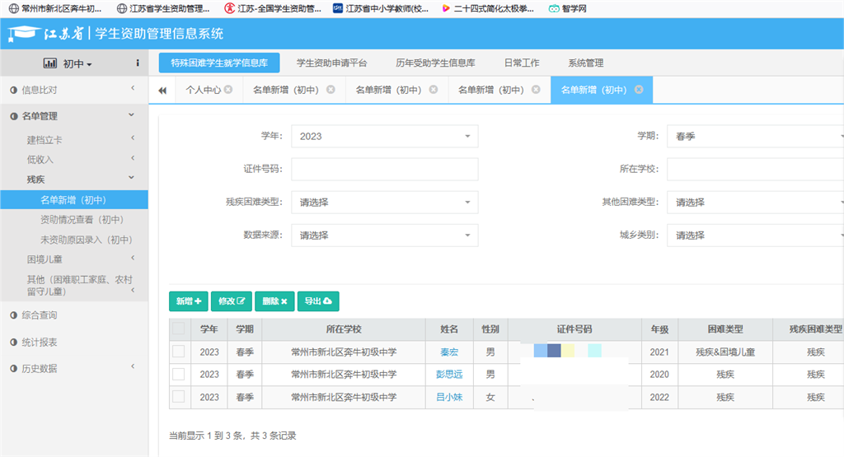Screen dimensions: 844x457
Task: Click the 历史数据 circle icon
Action: point(13,368)
